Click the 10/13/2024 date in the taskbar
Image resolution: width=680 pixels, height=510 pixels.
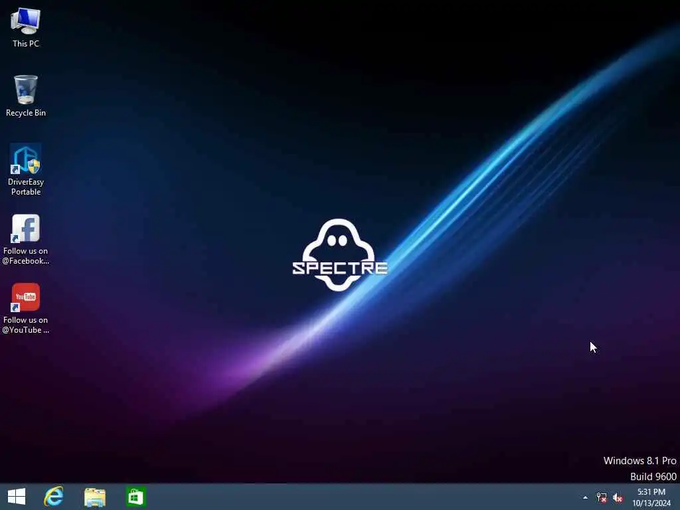coord(651,503)
